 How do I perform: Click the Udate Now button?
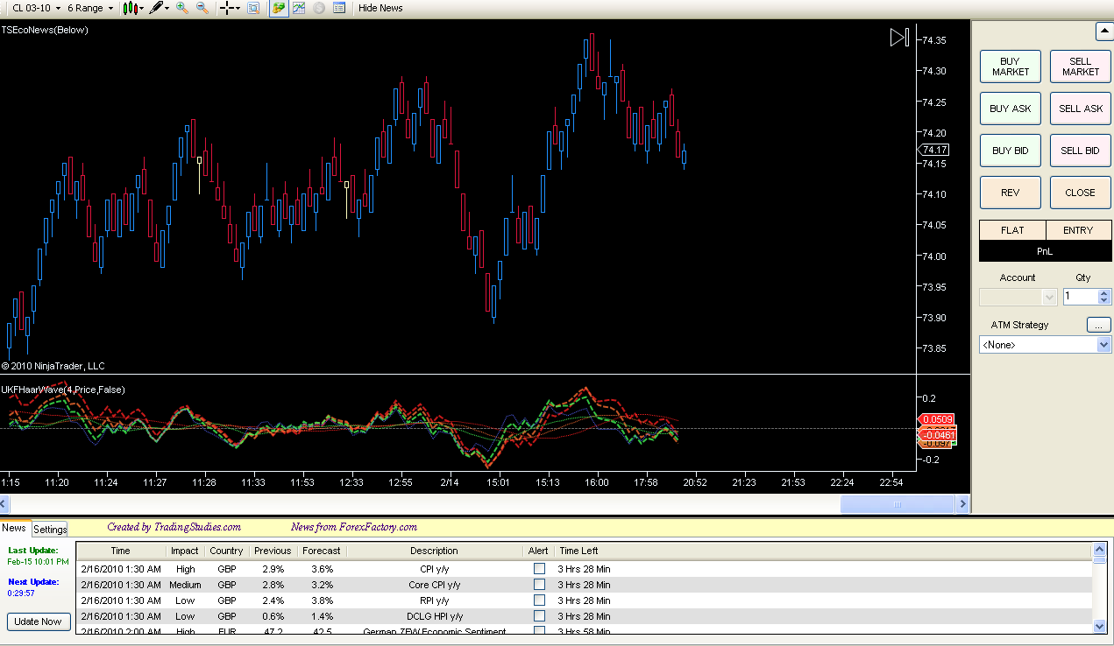[39, 621]
